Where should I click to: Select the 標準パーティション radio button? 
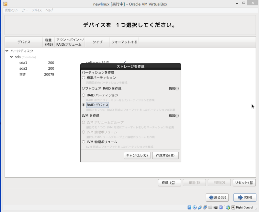point(84,78)
